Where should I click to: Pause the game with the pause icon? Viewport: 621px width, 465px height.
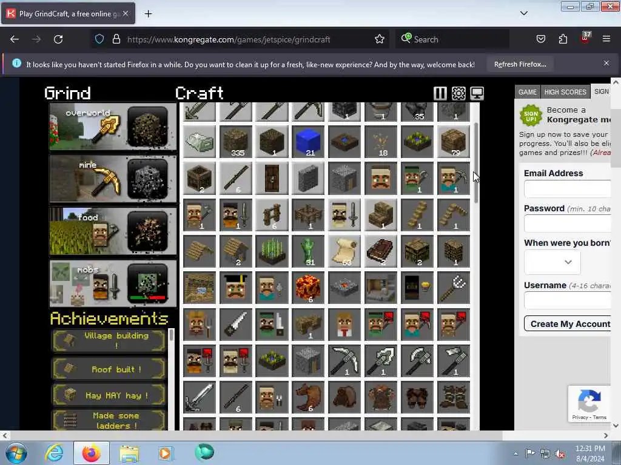click(440, 93)
